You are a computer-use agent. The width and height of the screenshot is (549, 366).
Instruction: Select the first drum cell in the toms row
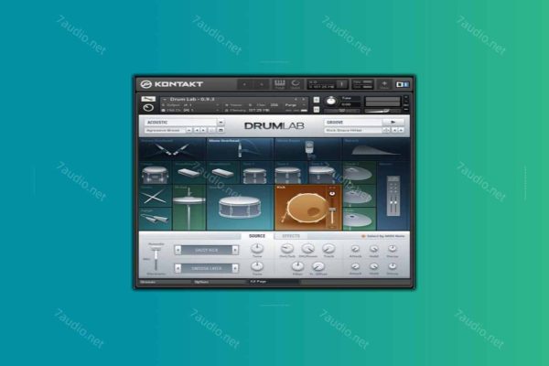pyautogui.click(x=156, y=173)
